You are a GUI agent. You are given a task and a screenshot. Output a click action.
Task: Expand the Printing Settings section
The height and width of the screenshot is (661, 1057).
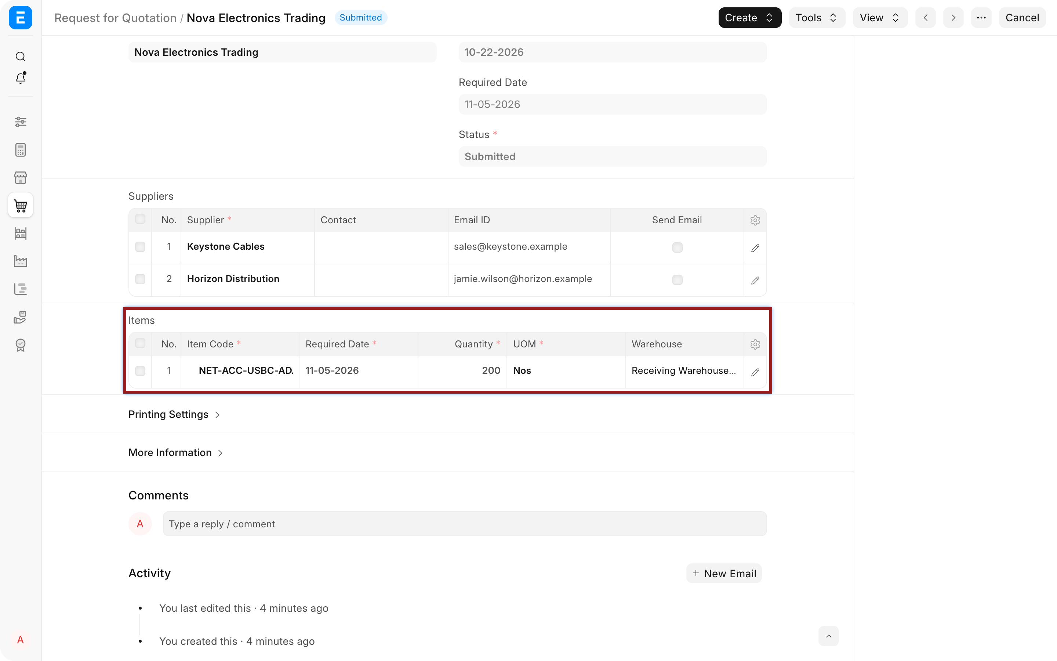pyautogui.click(x=174, y=414)
